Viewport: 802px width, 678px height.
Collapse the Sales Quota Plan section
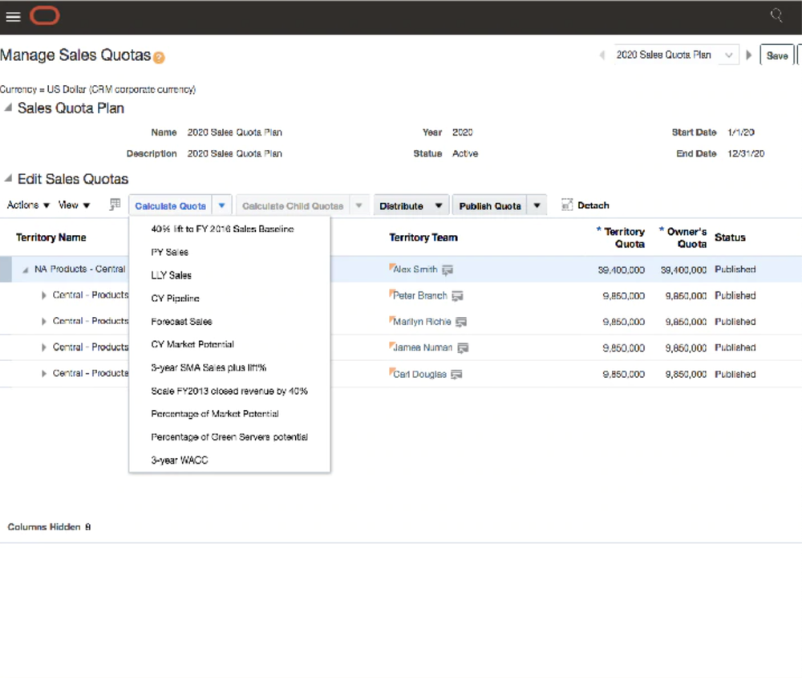pyautogui.click(x=7, y=108)
